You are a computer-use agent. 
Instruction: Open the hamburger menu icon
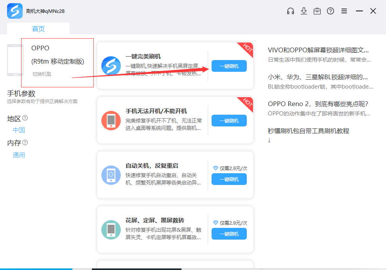[344, 11]
